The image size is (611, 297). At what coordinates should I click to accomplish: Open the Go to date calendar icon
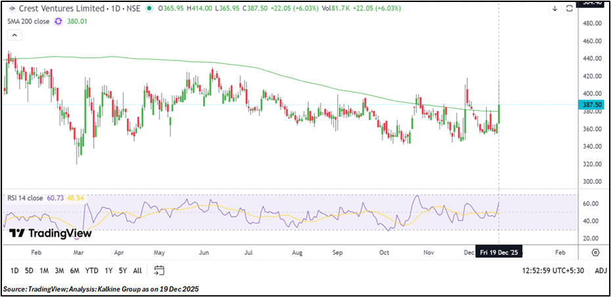159,270
